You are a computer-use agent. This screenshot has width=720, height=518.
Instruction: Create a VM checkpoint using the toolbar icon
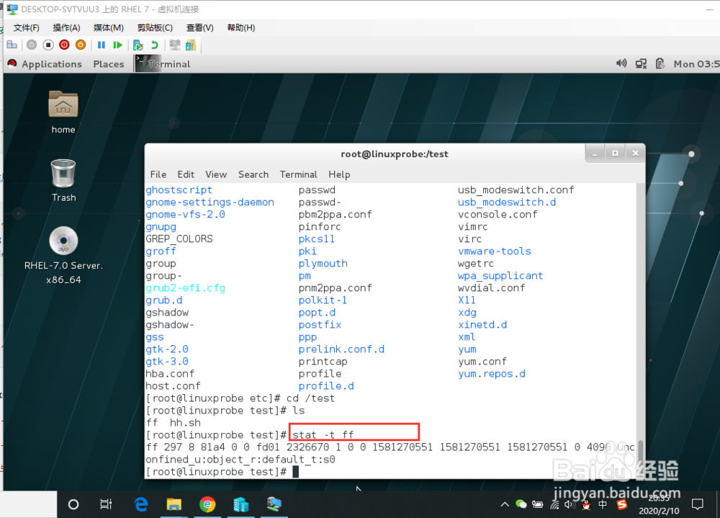pyautogui.click(x=138, y=45)
